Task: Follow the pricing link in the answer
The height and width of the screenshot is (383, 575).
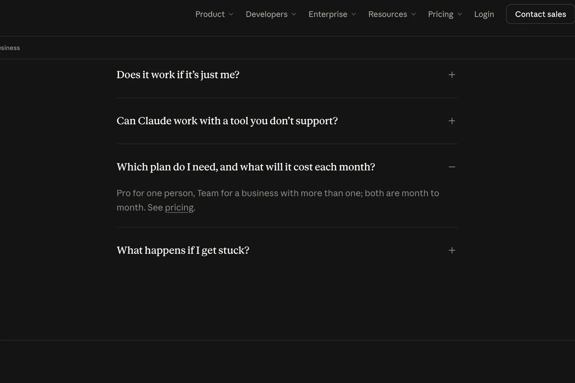Action: pos(179,208)
